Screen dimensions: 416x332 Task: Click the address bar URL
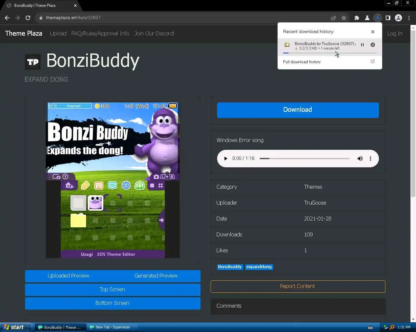pyautogui.click(x=73, y=18)
